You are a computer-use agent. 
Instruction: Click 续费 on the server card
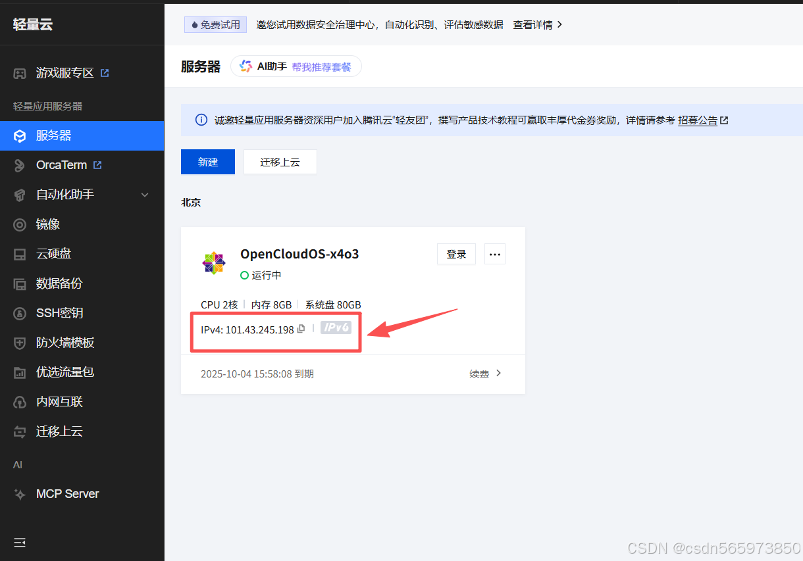pos(479,374)
